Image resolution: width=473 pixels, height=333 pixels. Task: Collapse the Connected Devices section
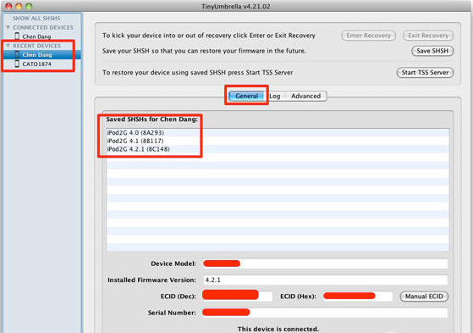(x=8, y=27)
